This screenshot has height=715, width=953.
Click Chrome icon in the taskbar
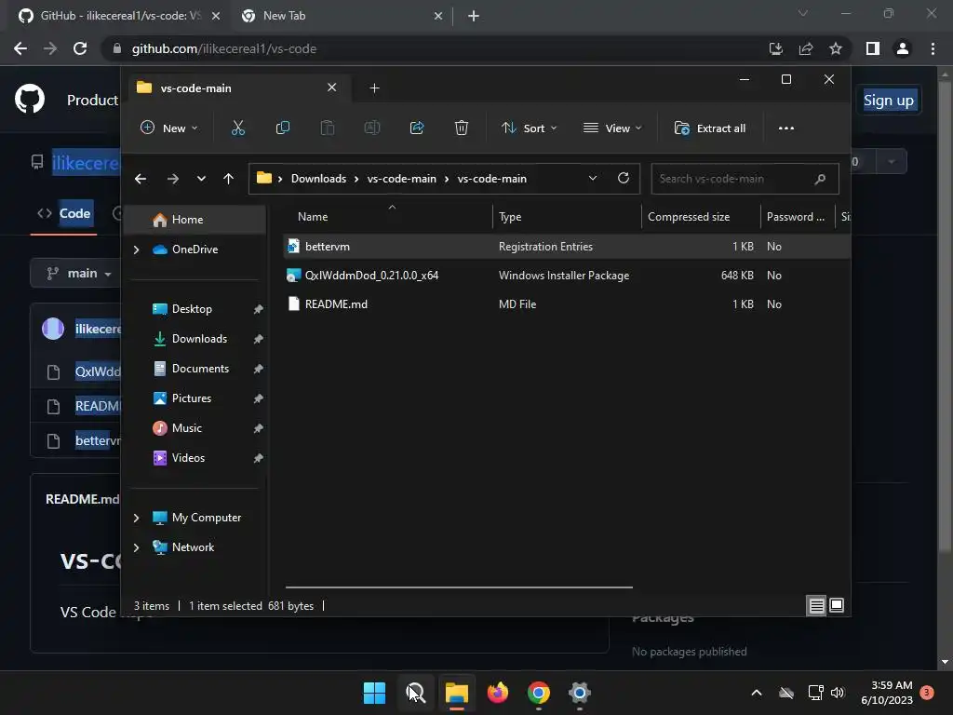[539, 693]
